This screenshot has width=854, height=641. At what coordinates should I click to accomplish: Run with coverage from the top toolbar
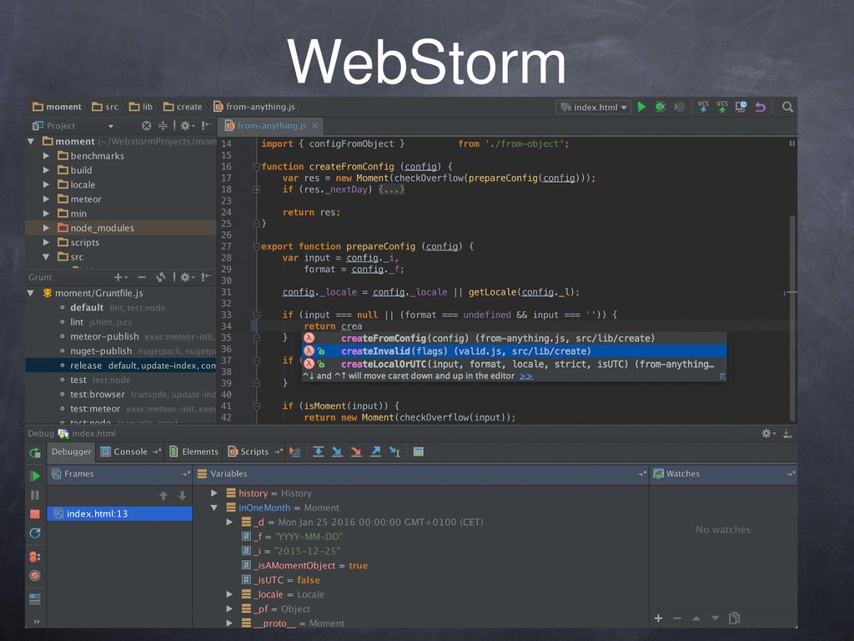point(679,107)
